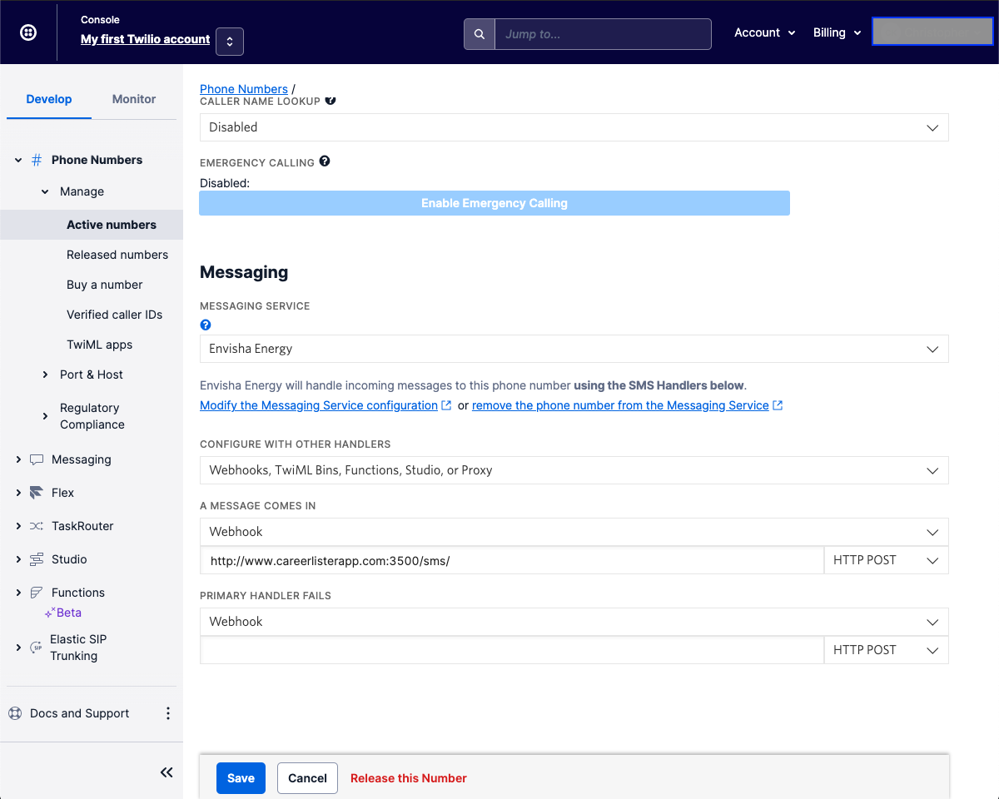999x799 pixels.
Task: Open Primary Handler Fails type dropdown
Action: tap(574, 622)
